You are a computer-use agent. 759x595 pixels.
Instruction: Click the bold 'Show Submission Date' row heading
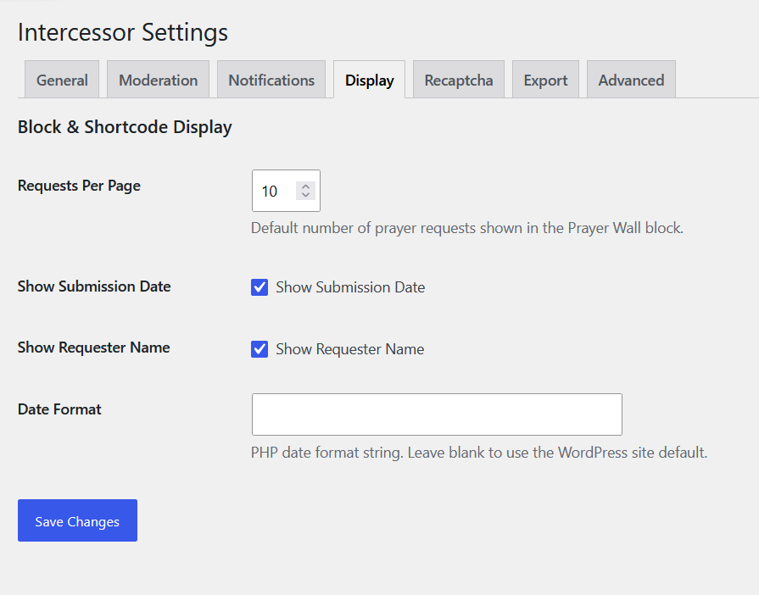coord(94,286)
